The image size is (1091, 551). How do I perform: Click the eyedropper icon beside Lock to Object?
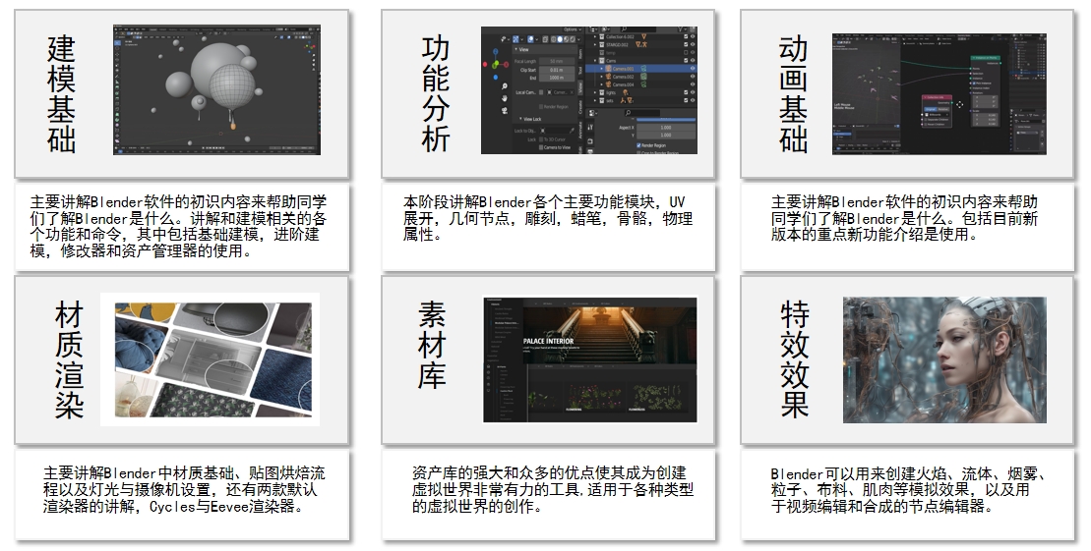pyautogui.click(x=571, y=130)
